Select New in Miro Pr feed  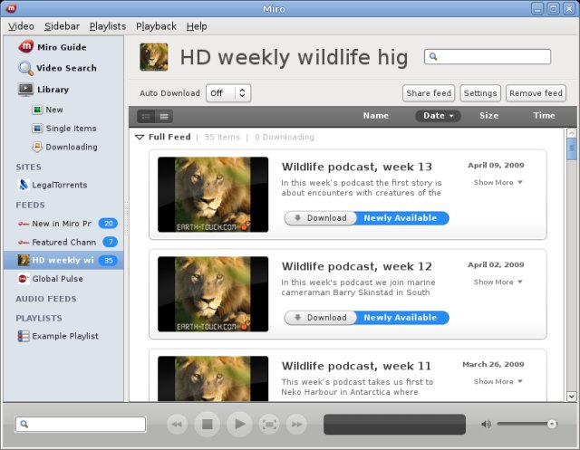coord(54,224)
